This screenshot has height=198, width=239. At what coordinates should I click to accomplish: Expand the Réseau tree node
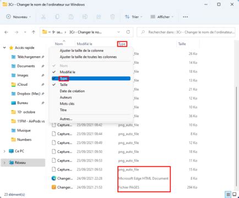click(x=4, y=163)
